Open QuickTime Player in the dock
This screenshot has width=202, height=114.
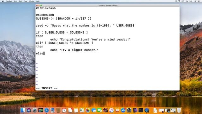point(147,110)
